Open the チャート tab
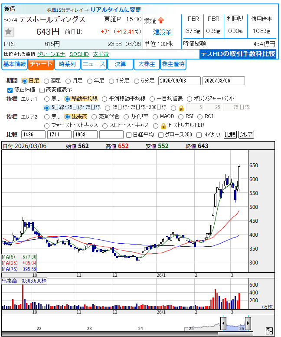The height and width of the screenshot is (337, 281). [x=41, y=64]
